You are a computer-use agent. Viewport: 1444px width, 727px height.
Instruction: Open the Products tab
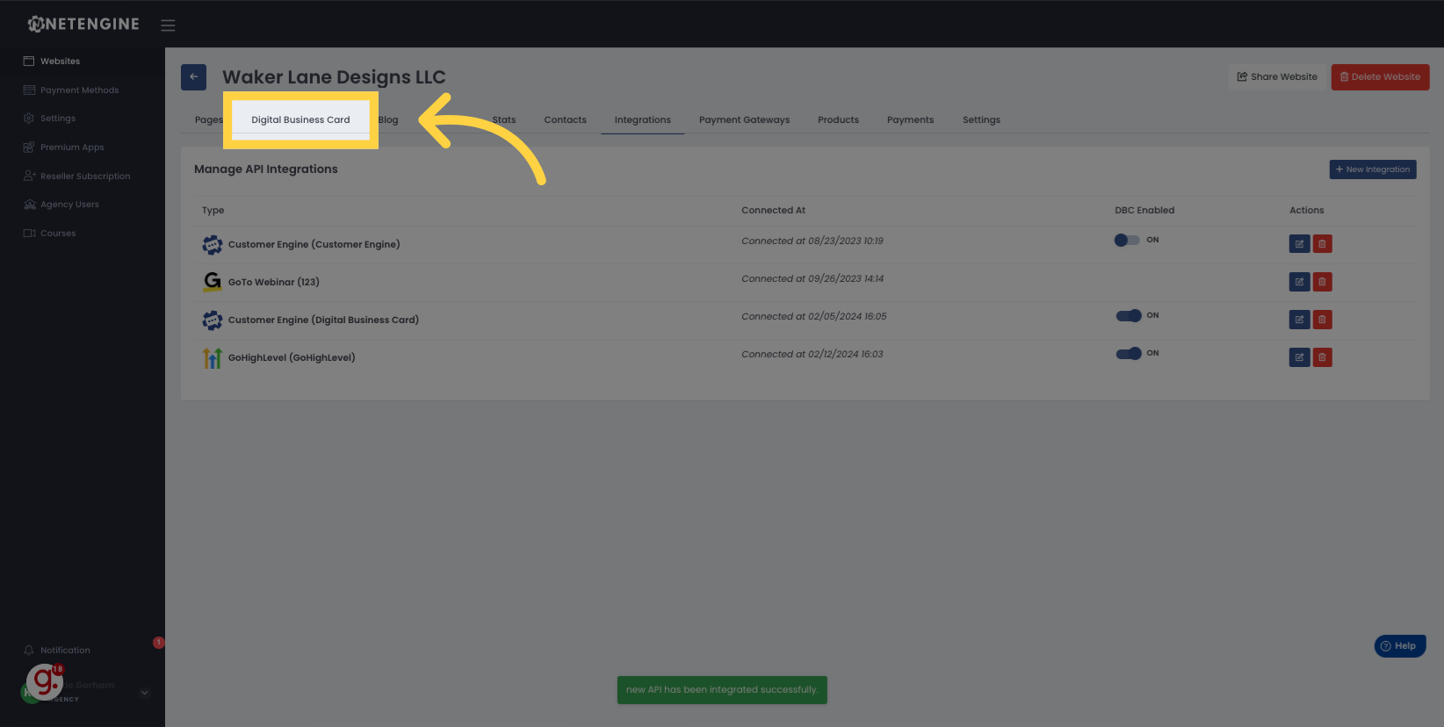tap(838, 119)
